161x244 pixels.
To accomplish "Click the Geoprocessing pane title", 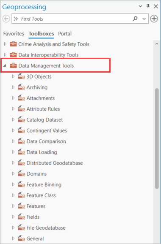I will 24,7.
